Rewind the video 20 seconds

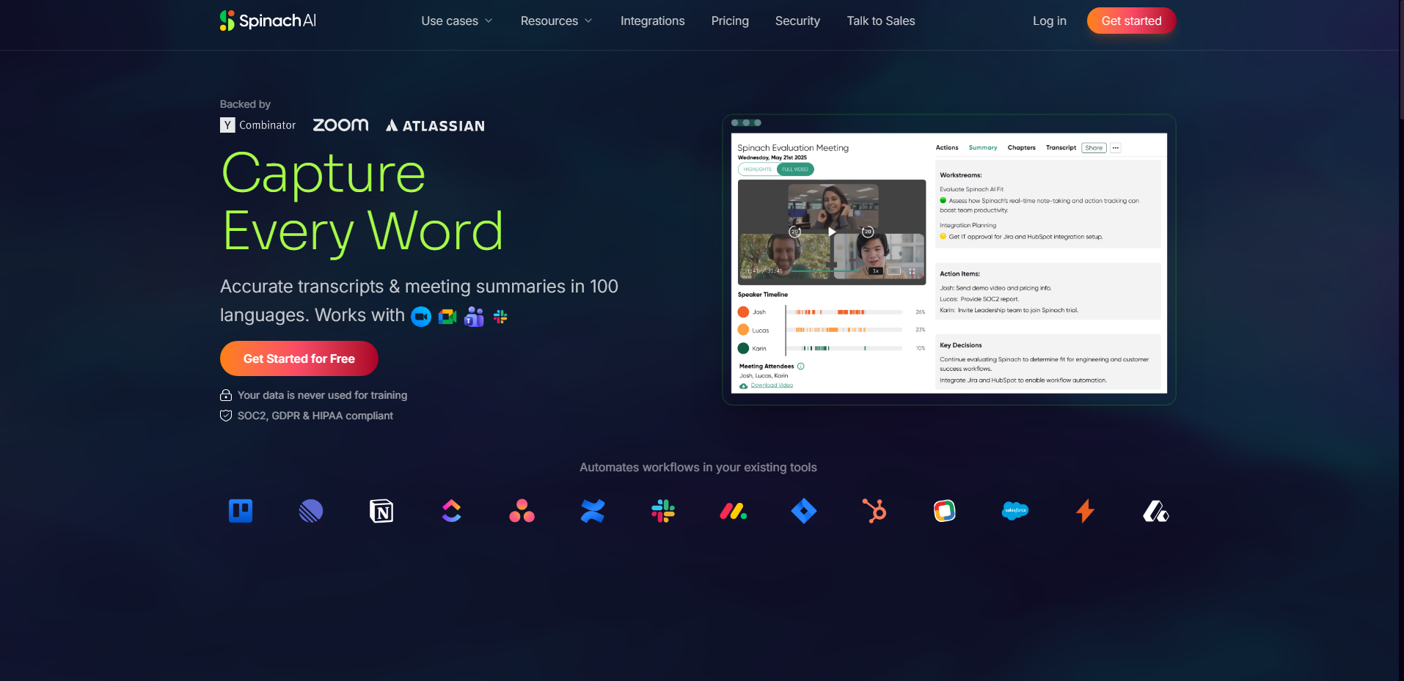point(794,232)
